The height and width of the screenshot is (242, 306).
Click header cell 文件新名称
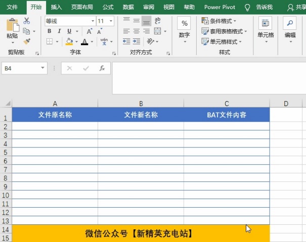tap(141, 115)
